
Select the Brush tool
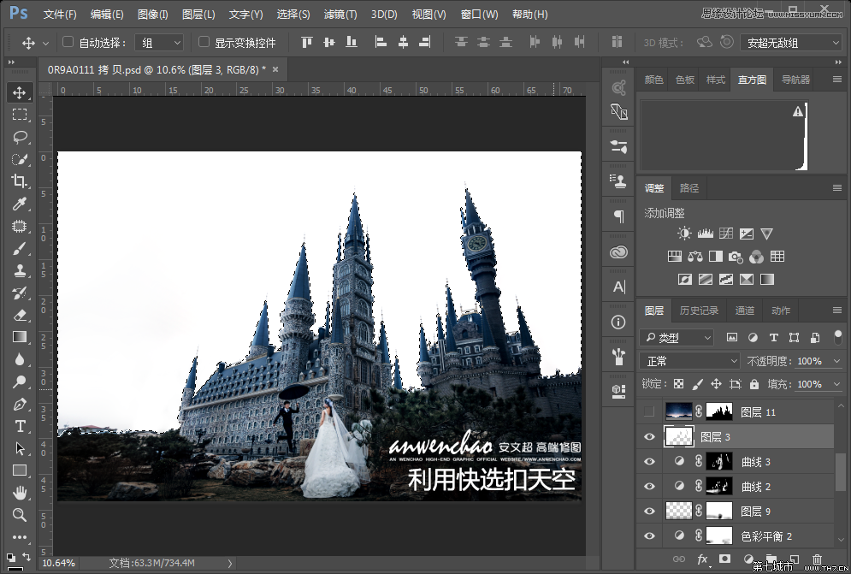click(20, 249)
